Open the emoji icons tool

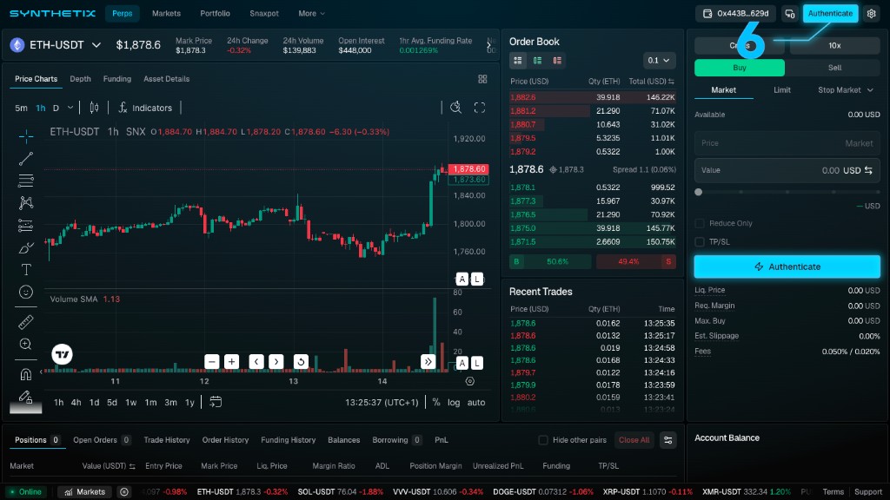[x=25, y=292]
